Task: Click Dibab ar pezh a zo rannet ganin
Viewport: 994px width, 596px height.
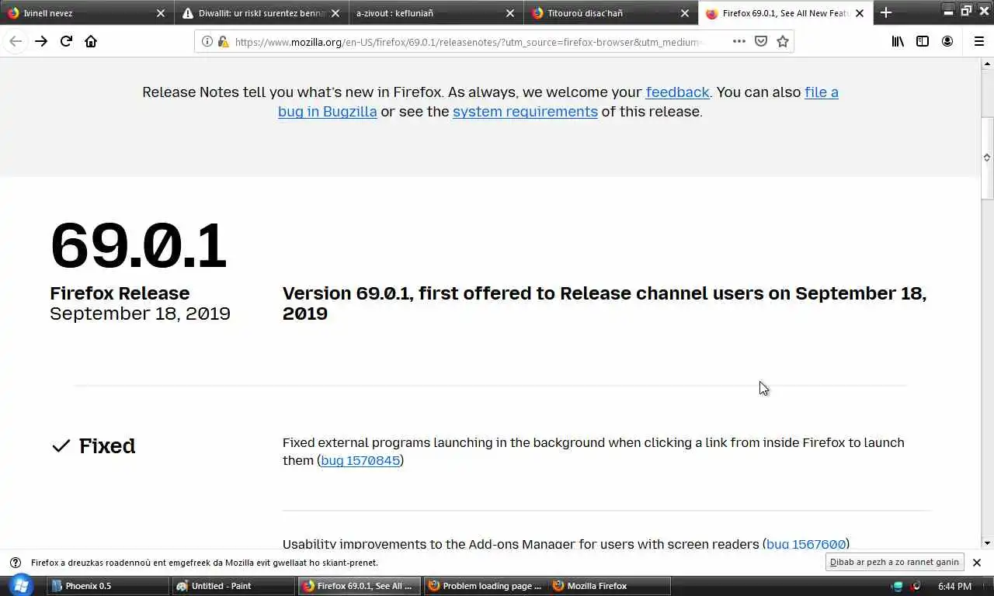Action: click(895, 563)
